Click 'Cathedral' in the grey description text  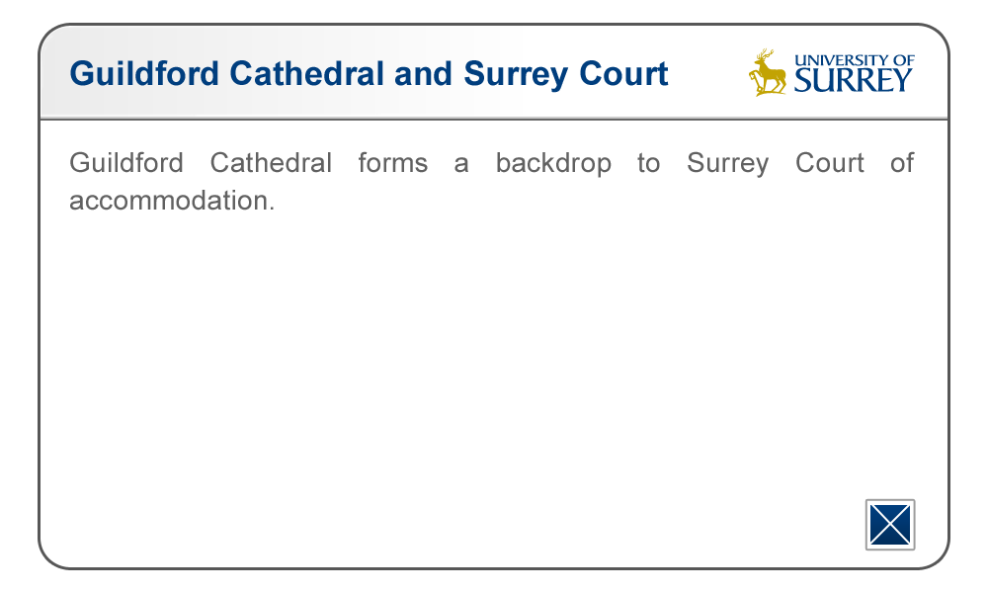(271, 163)
